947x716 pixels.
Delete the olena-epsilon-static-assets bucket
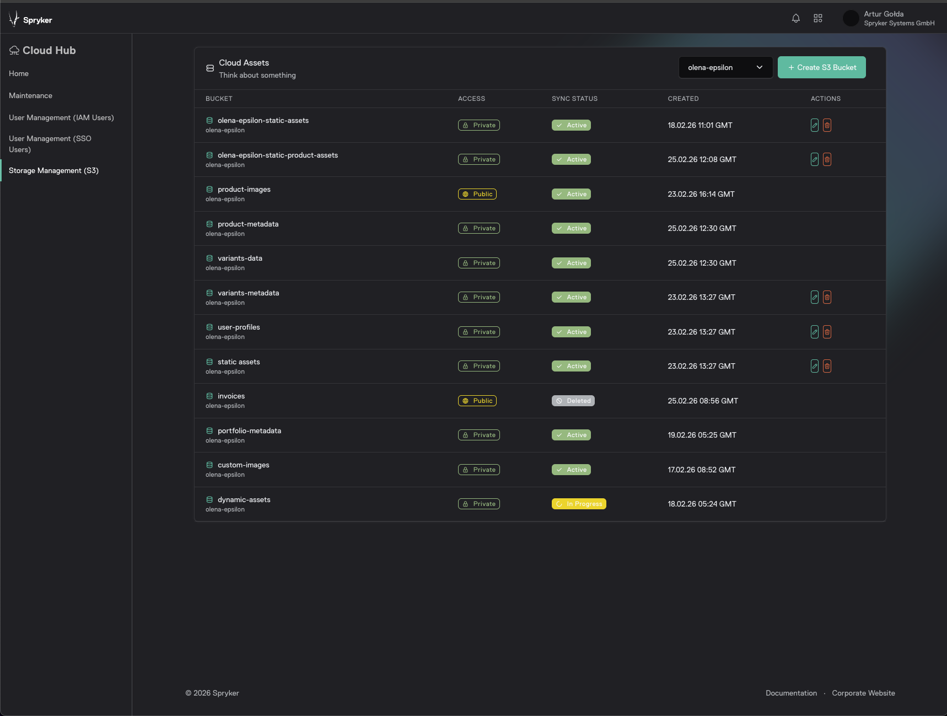[827, 125]
